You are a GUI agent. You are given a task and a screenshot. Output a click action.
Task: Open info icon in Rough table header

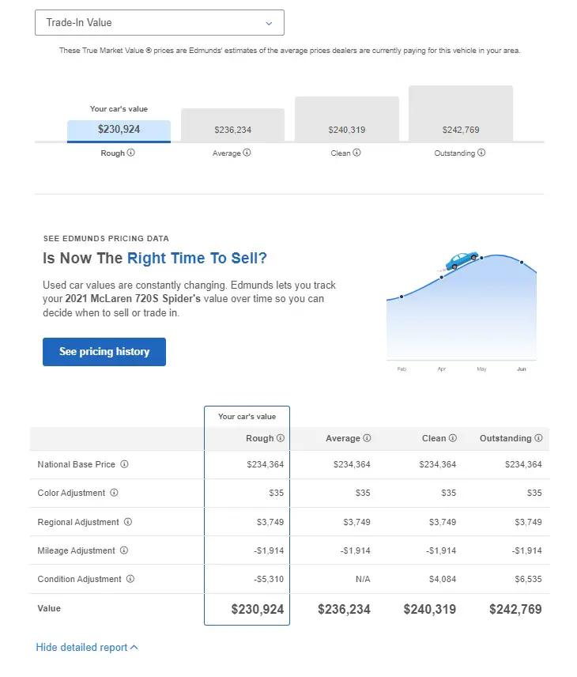[x=281, y=438]
